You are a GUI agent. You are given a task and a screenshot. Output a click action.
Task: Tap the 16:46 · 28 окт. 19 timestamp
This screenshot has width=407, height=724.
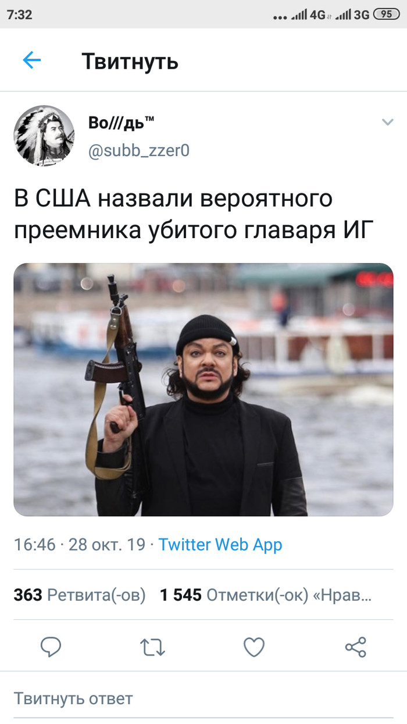[x=80, y=545]
